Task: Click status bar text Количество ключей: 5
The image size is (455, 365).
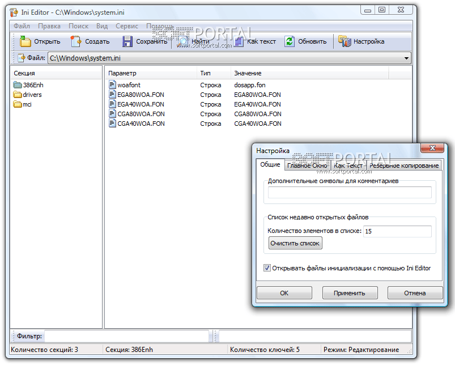Action: [265, 350]
